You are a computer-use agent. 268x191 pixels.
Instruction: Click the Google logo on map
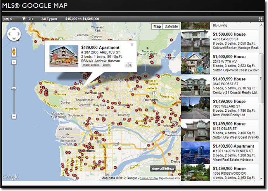tap(10, 177)
